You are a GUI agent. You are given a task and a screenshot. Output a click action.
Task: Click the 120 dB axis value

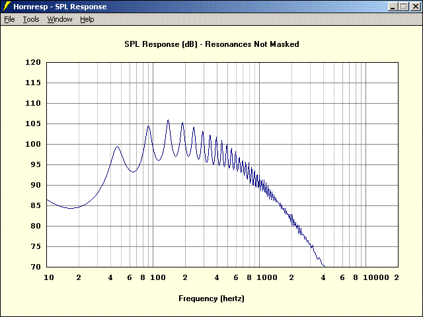coord(33,62)
